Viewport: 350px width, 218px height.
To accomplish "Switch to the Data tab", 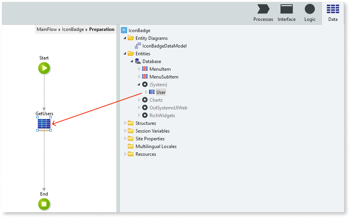I will tap(333, 13).
